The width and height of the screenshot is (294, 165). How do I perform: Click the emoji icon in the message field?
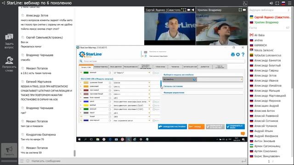pos(28,161)
